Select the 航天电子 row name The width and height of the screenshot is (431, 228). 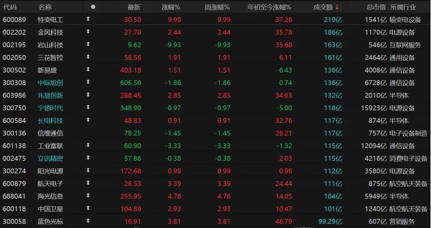click(50, 184)
